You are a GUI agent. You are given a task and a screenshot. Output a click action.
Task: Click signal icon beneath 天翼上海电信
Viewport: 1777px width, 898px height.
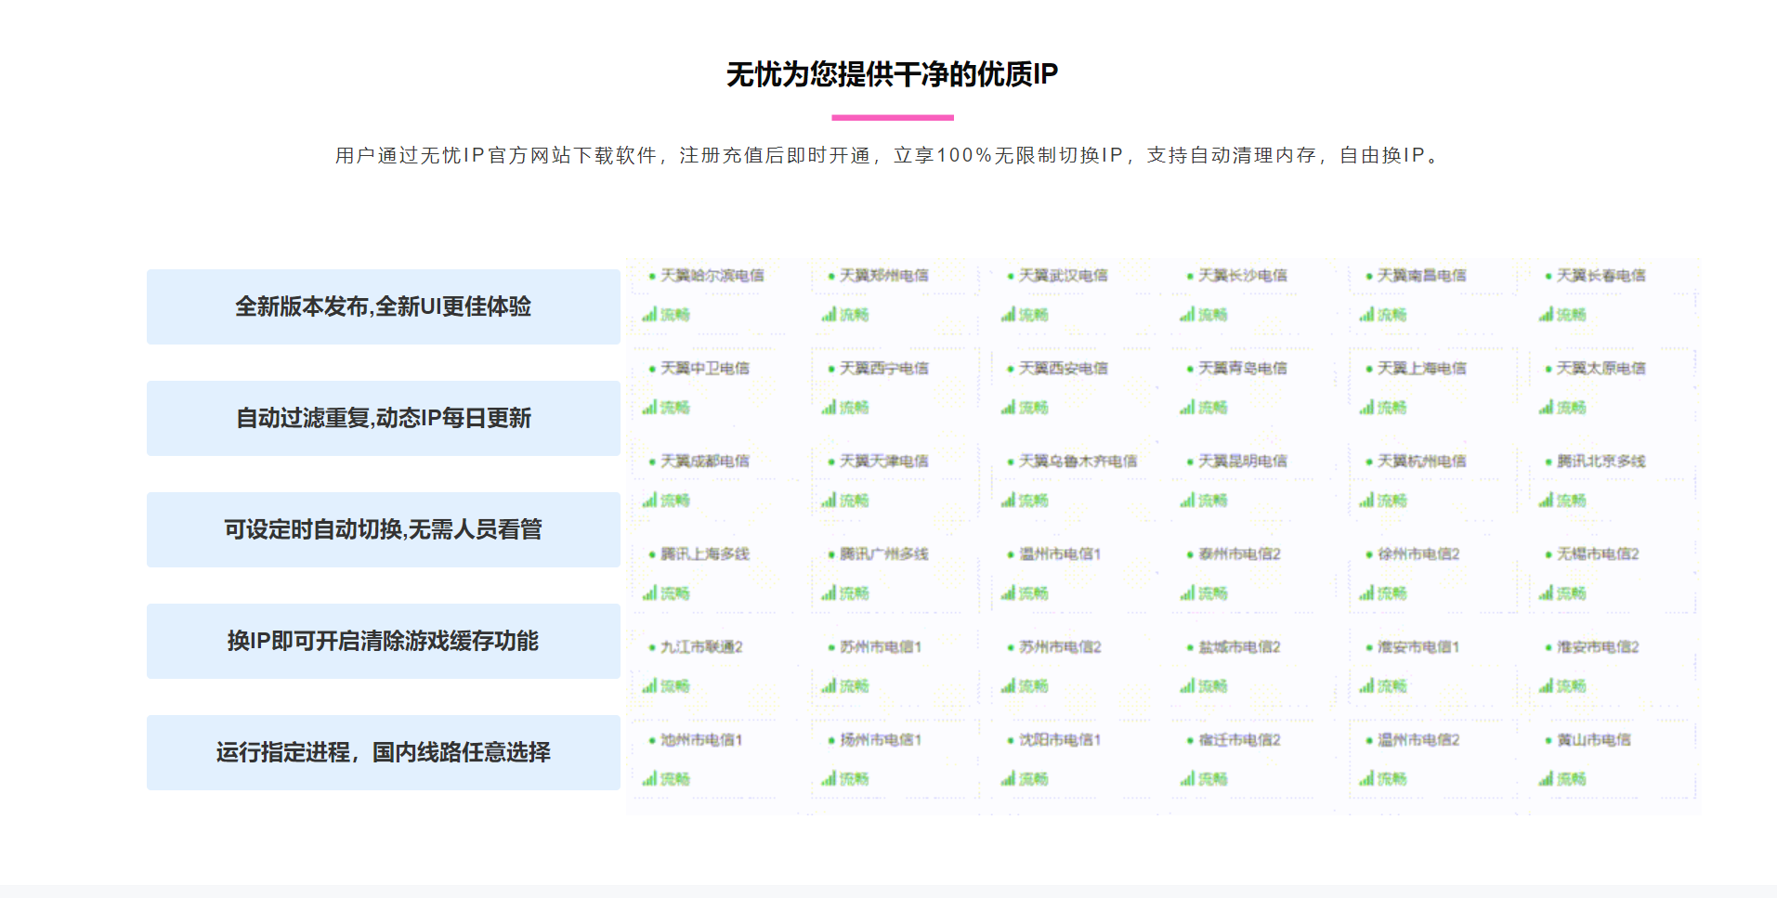(x=1366, y=407)
